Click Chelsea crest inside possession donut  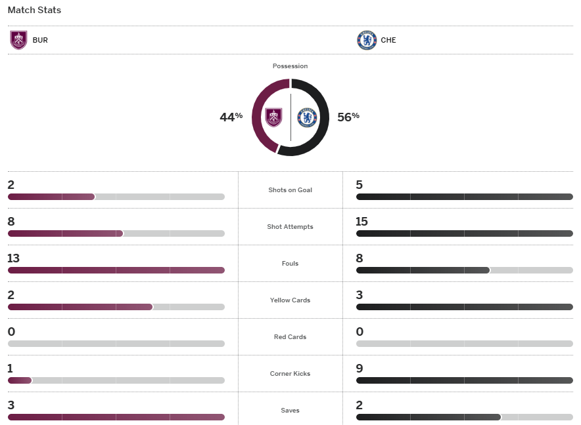tap(307, 117)
